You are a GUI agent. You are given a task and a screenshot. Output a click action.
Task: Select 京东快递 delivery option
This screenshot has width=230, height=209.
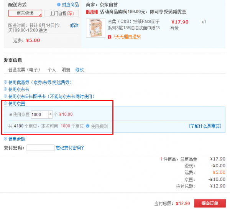[25, 13]
